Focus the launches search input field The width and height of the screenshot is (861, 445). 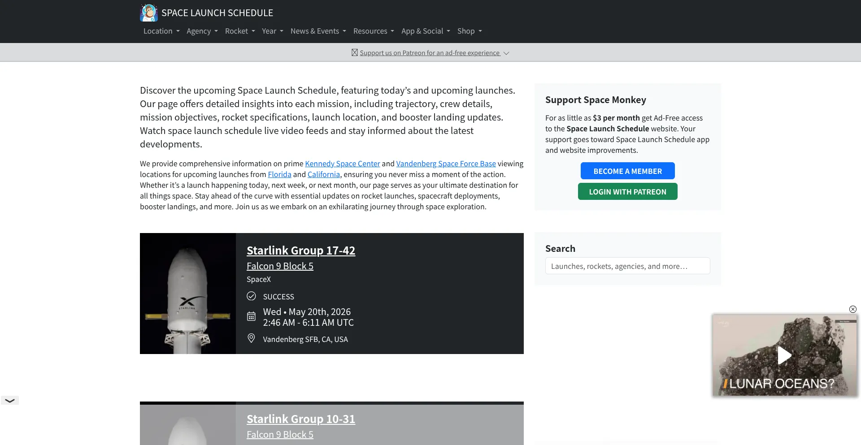coord(628,266)
